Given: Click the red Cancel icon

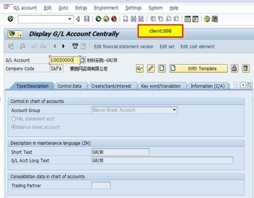Looking at the screenshot, I should tap(114, 19).
